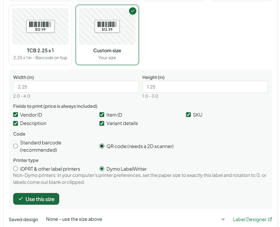This screenshot has height=227, width=280.
Task: Click the Custom size barcode preview
Action: pos(107,26)
